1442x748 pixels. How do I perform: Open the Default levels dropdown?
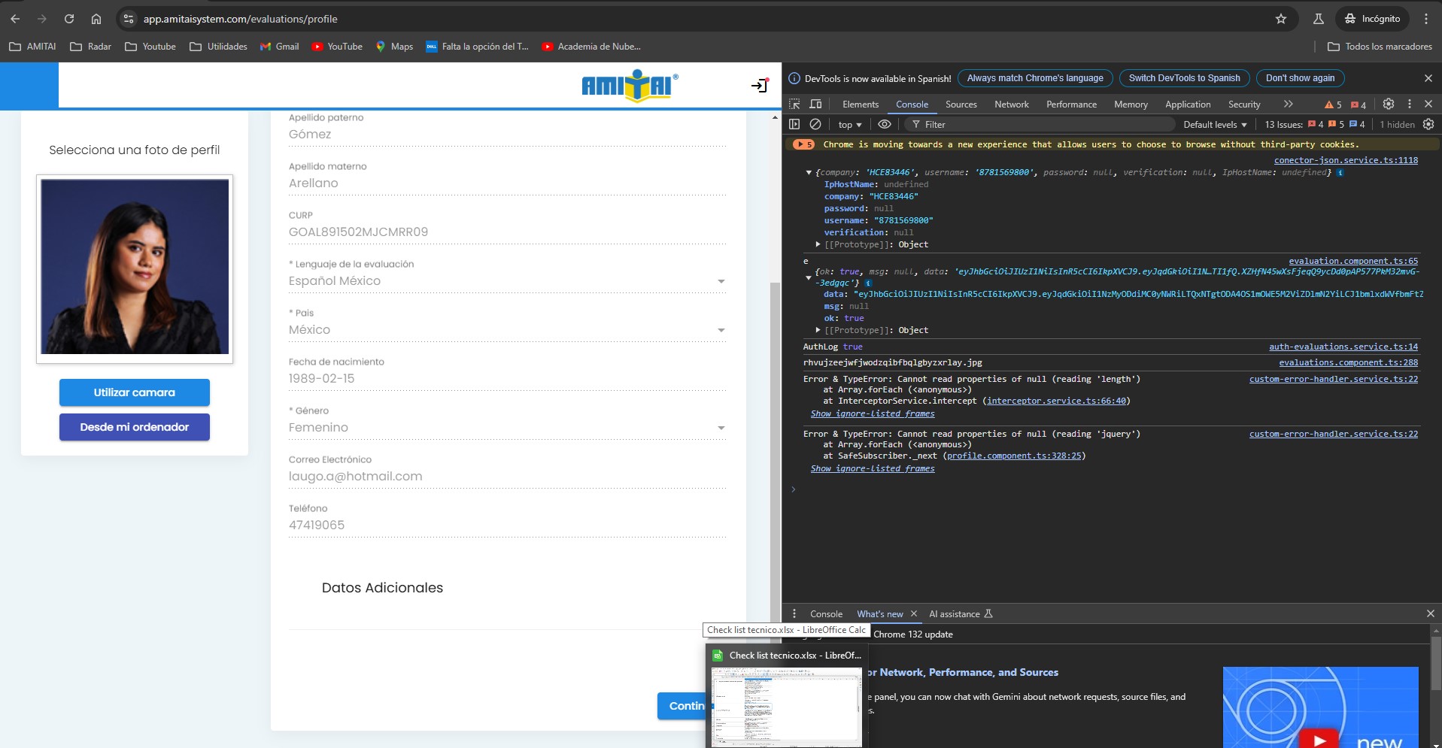[1215, 125]
